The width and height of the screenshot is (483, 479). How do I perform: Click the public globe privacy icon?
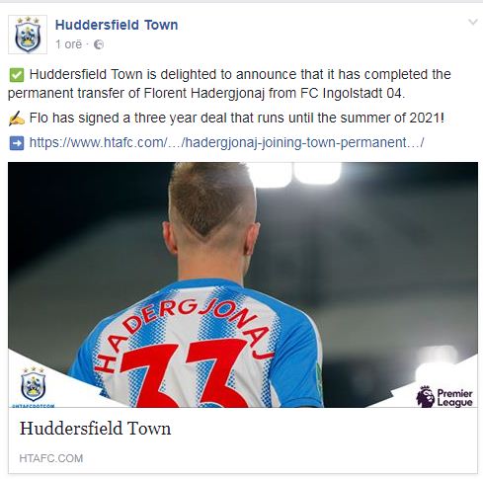99,44
